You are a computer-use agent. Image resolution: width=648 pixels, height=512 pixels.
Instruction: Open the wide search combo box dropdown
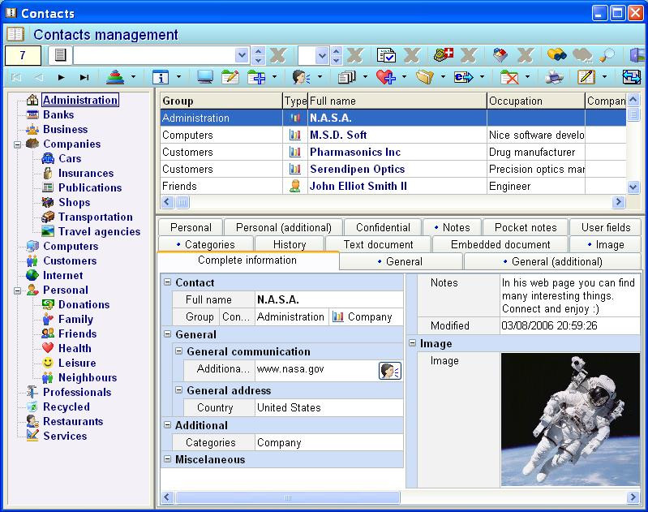(x=242, y=55)
